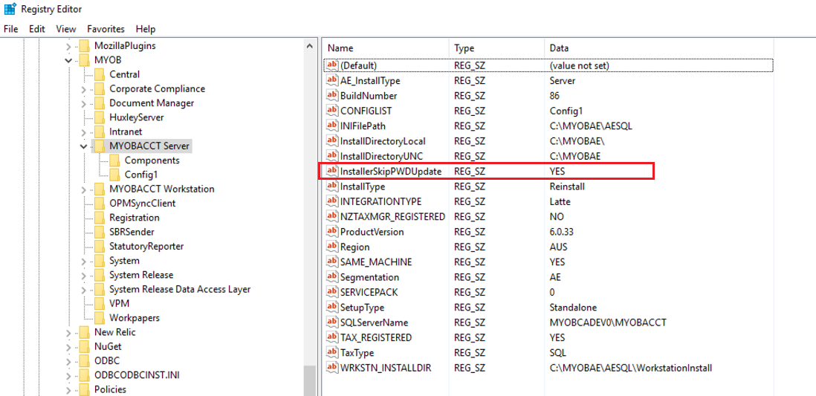Click the icon next to ProductVersion
This screenshot has width=816, height=396.
[332, 232]
